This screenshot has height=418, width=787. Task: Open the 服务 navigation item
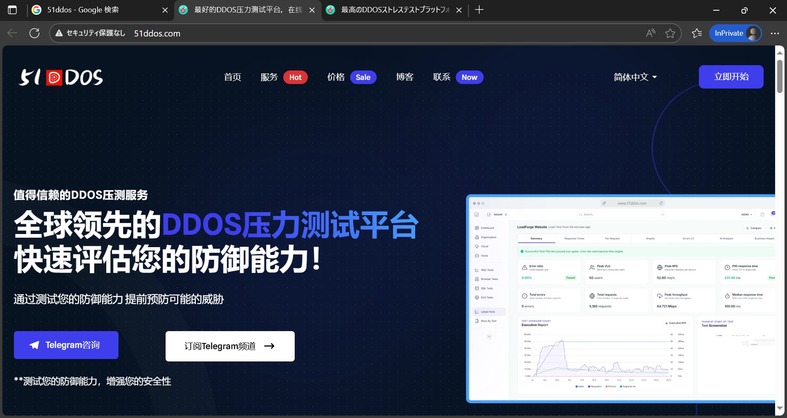point(269,77)
